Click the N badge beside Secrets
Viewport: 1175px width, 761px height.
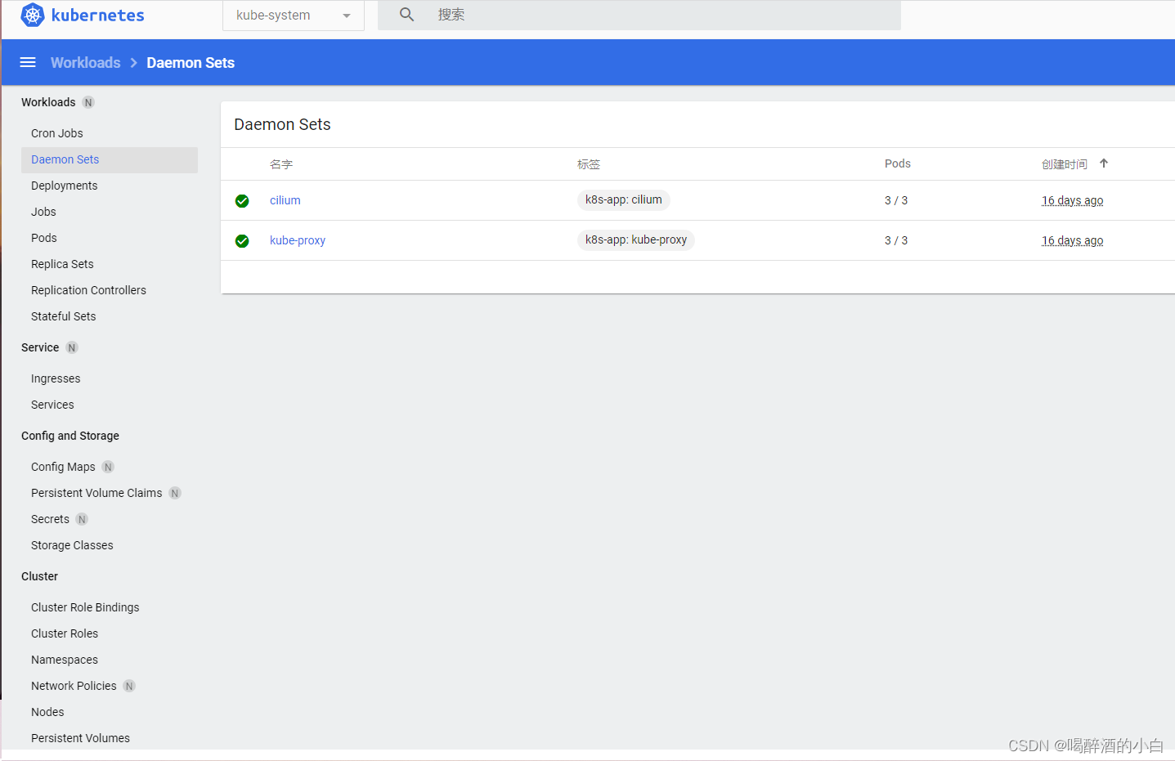(x=82, y=519)
